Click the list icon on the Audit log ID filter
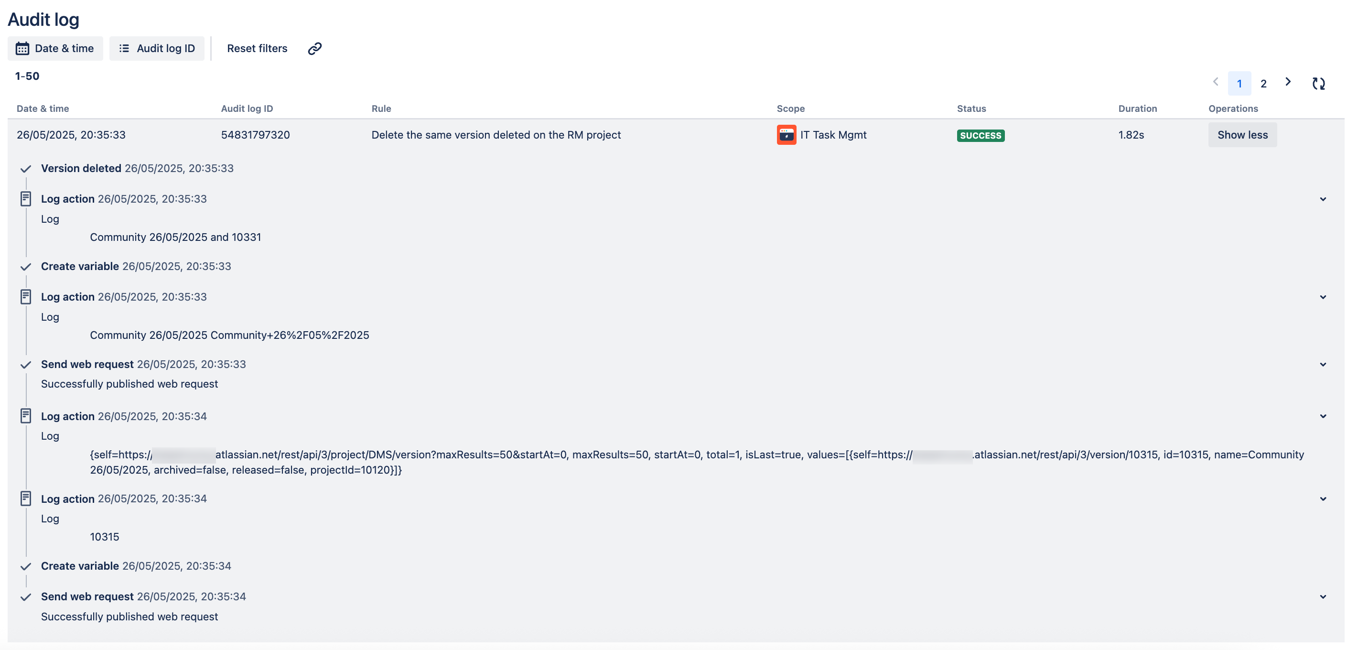 point(124,48)
